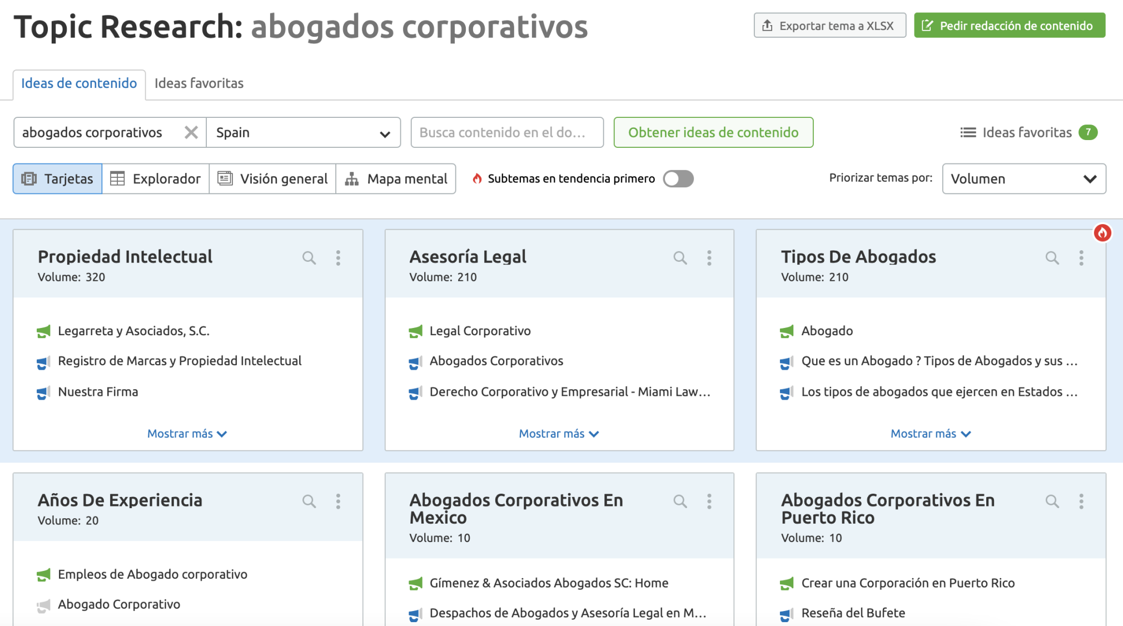Open three-dot menu on Años De Experiencia card
Image resolution: width=1123 pixels, height=626 pixels.
[x=338, y=501]
